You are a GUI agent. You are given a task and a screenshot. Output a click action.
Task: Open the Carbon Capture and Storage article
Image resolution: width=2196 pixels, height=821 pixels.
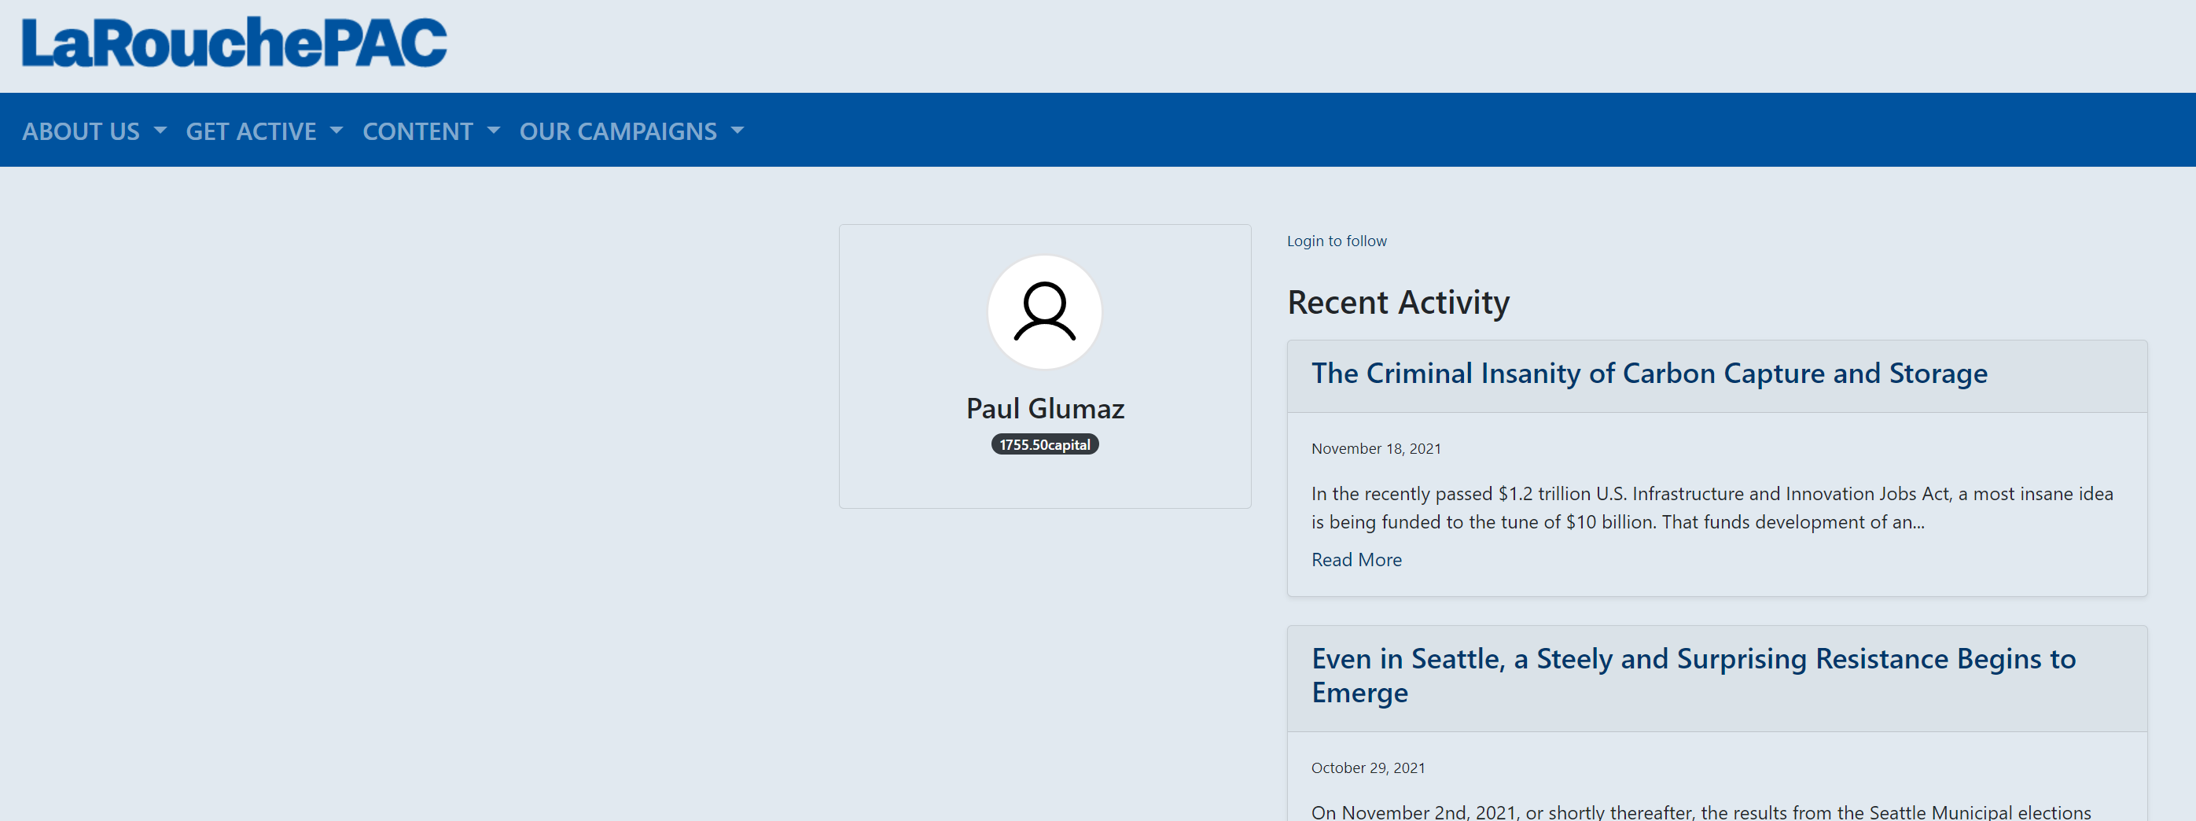1650,374
